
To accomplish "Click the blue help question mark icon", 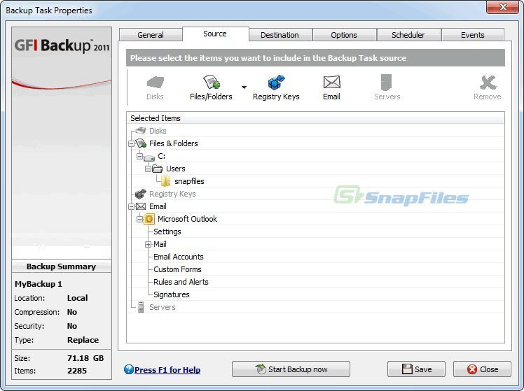I will [129, 369].
